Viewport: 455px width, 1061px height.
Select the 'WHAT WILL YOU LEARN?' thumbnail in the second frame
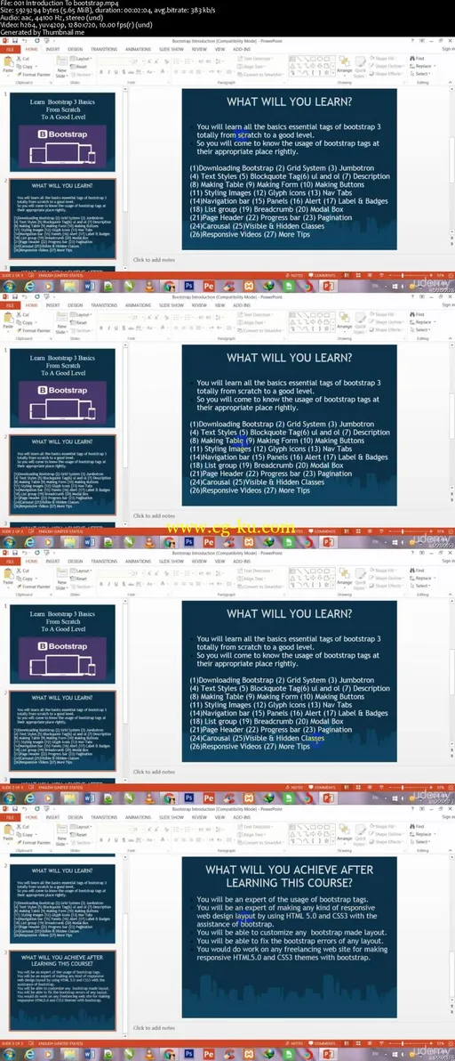click(62, 475)
